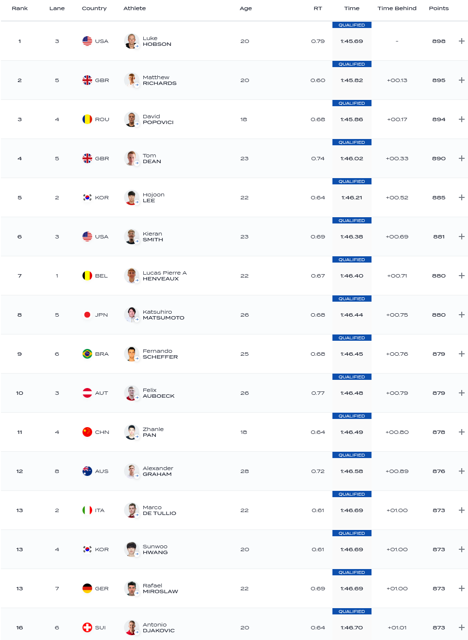The height and width of the screenshot is (640, 468).
Task: Click the Japan flag next to Matsumoto
Action: click(x=87, y=315)
